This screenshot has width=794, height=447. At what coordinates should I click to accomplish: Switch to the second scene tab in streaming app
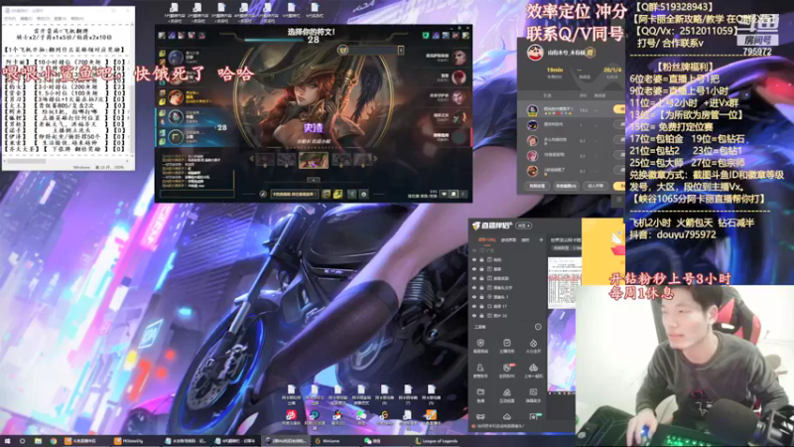[508, 239]
